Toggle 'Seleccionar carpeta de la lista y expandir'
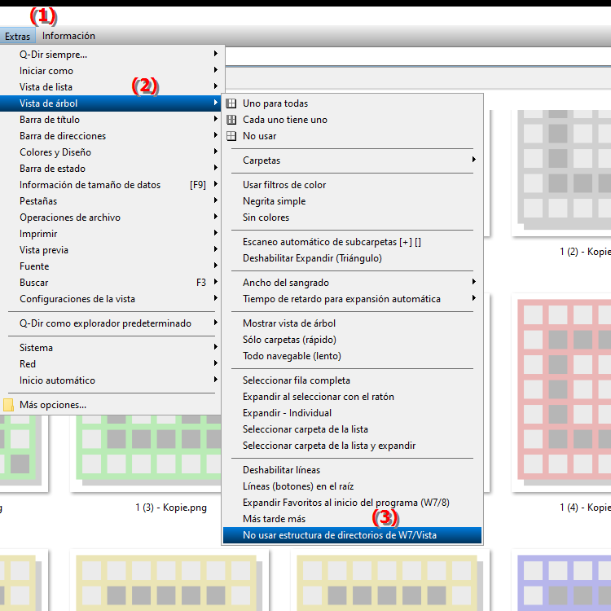 tap(352, 446)
